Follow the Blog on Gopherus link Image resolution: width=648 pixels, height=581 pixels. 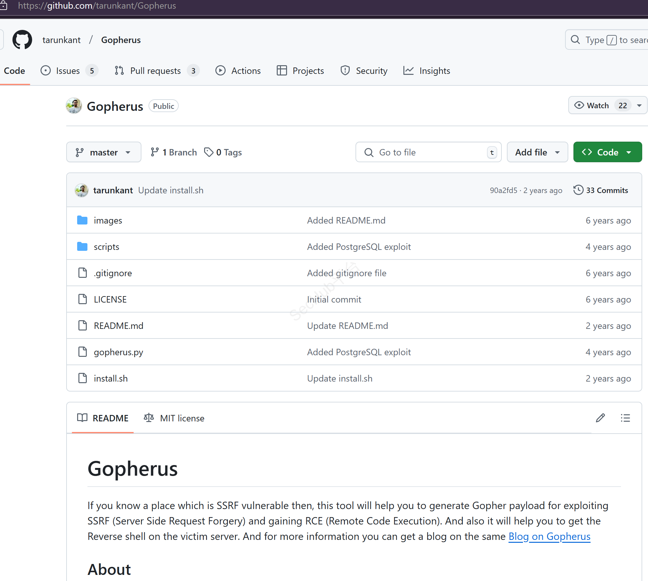pyautogui.click(x=549, y=536)
